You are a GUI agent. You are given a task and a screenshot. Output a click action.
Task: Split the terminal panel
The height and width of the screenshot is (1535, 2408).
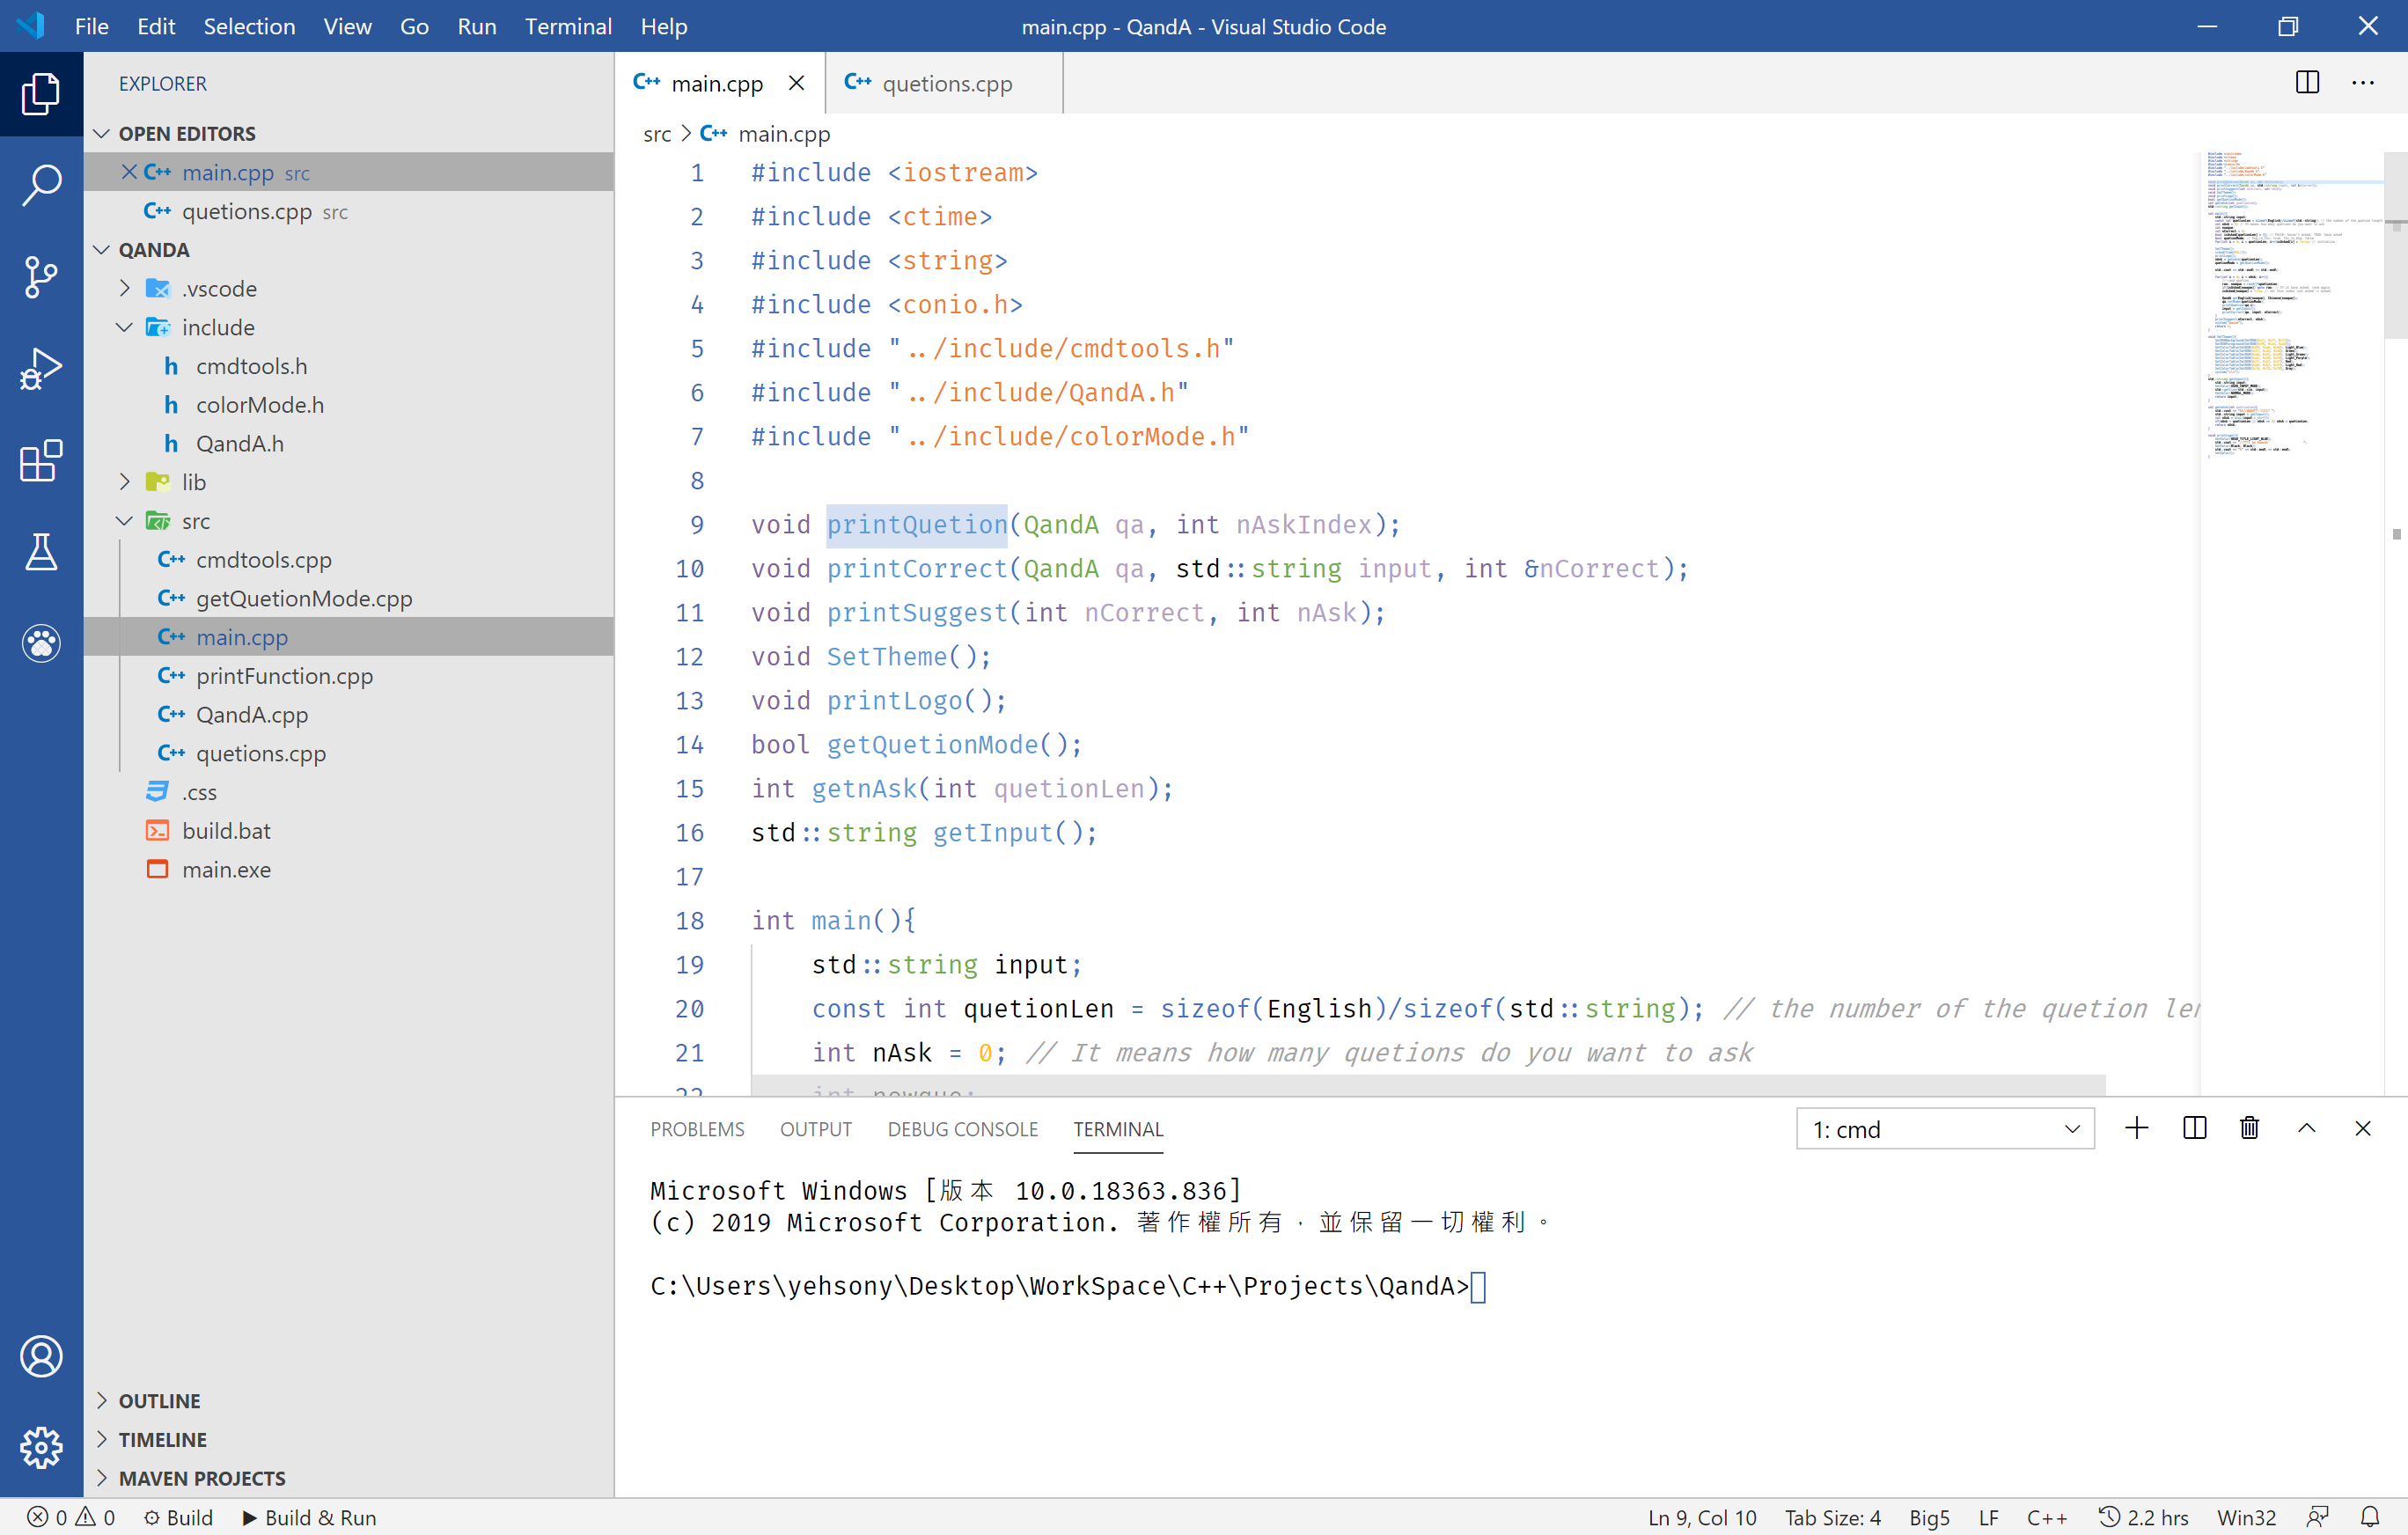coord(2194,1128)
